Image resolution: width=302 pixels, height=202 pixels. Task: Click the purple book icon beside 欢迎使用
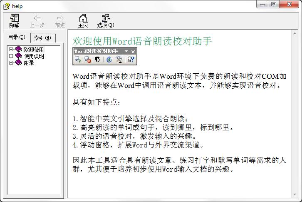pyautogui.click(x=19, y=49)
